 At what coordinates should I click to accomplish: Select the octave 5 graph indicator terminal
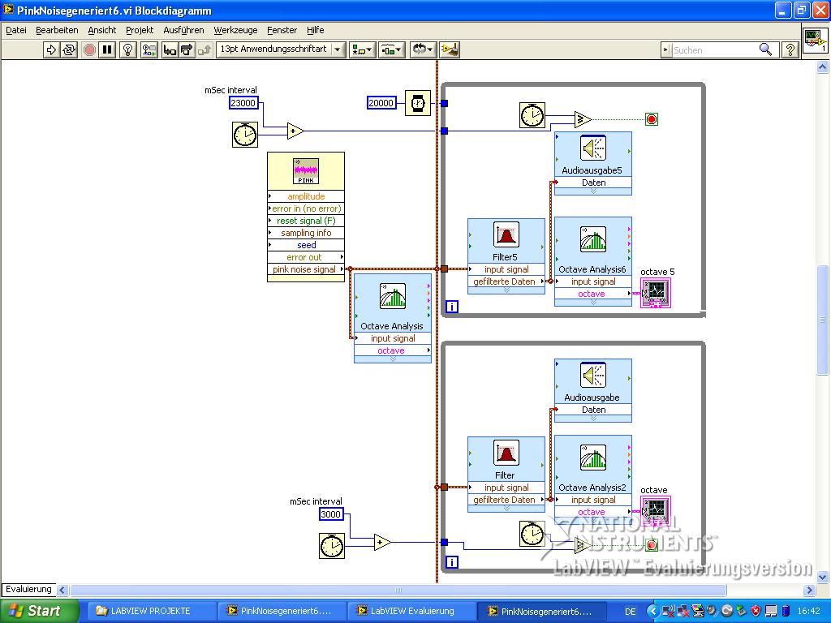coord(656,293)
